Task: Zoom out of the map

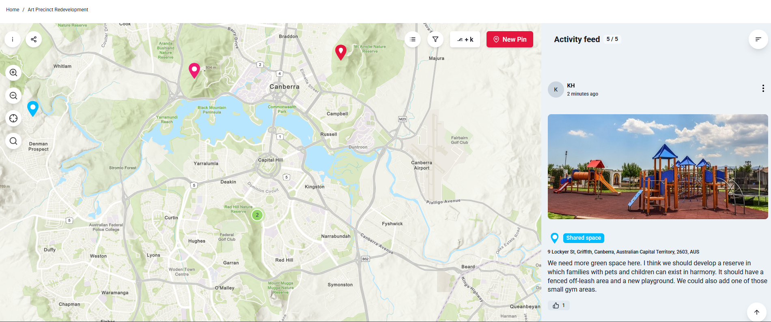Action: [x=13, y=96]
